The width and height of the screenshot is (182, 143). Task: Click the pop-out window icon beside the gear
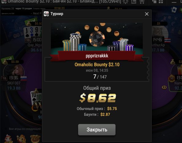(134, 2)
